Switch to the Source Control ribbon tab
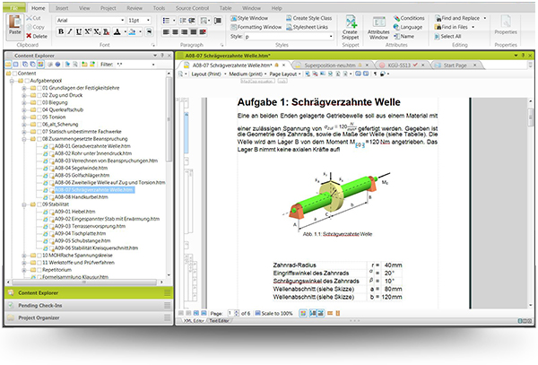538x365 pixels. (x=192, y=8)
